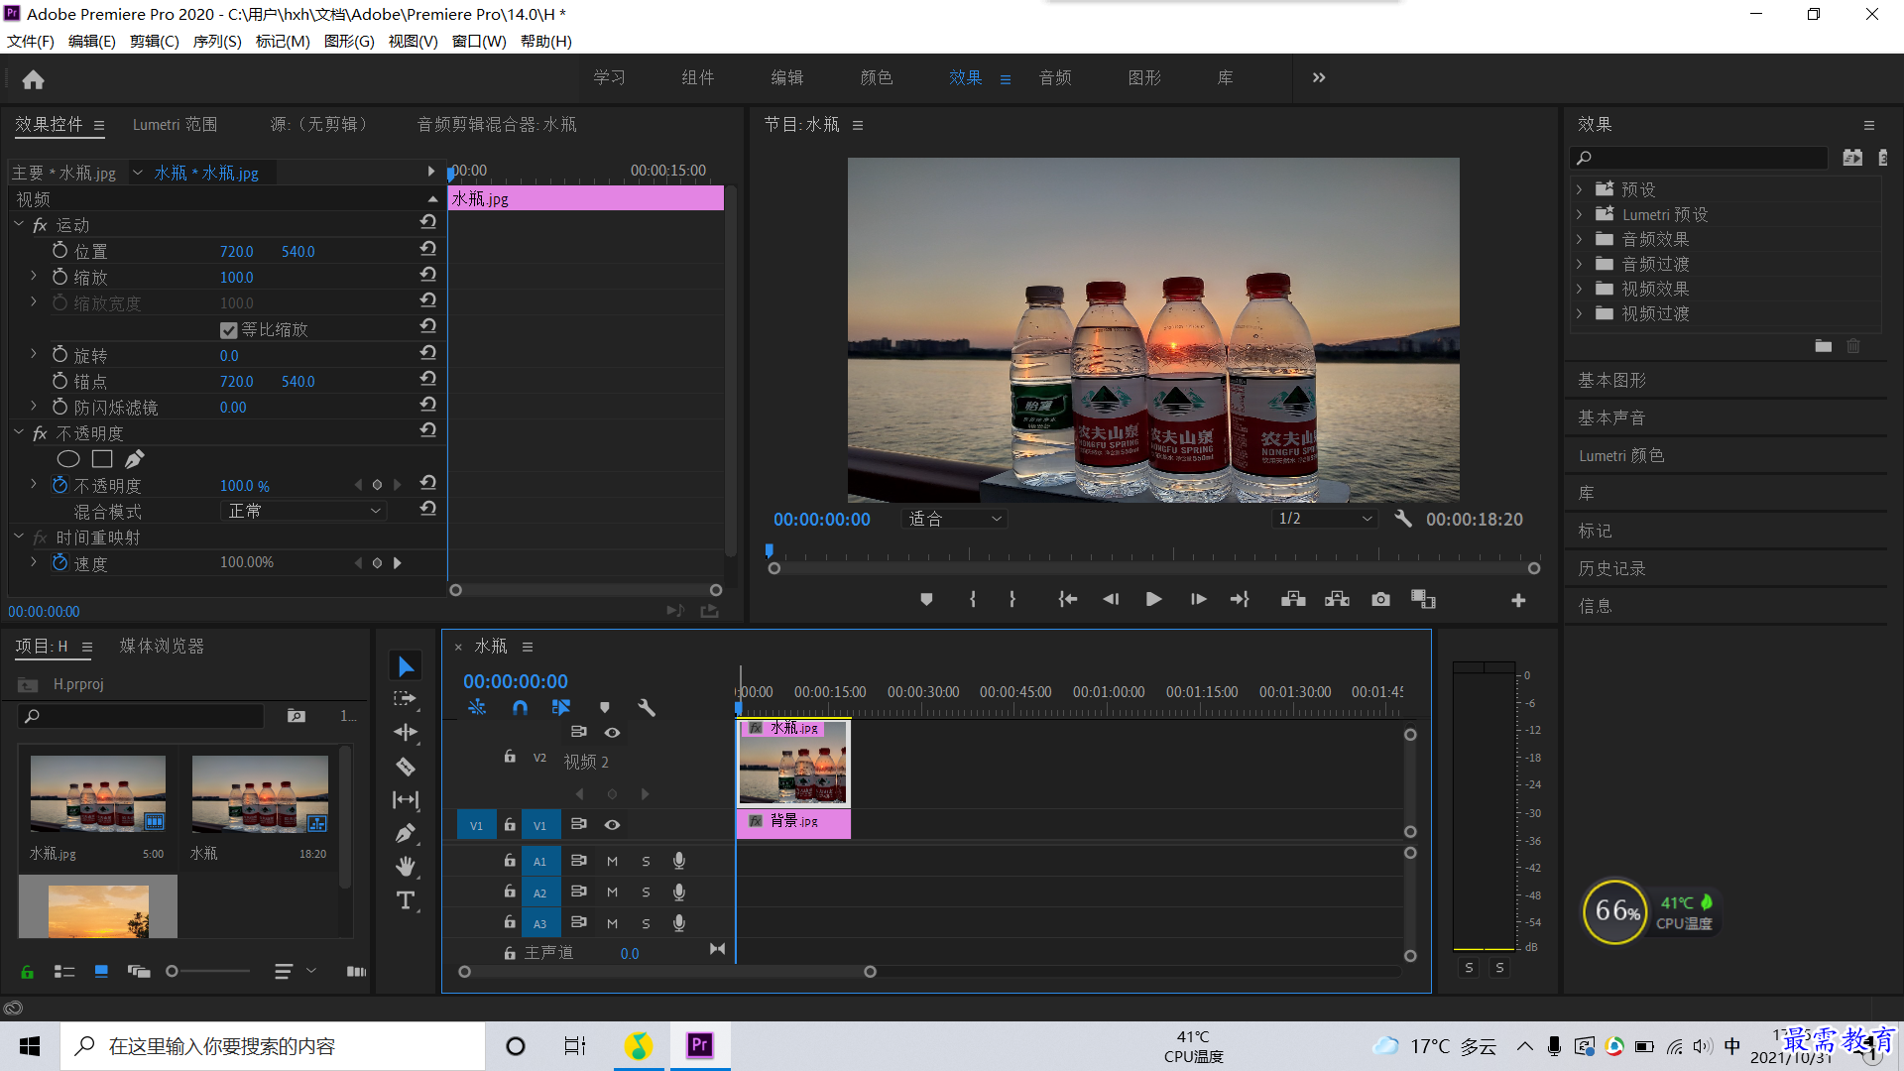The height and width of the screenshot is (1071, 1904).
Task: Toggle timeline snap magnet
Action: 520,707
